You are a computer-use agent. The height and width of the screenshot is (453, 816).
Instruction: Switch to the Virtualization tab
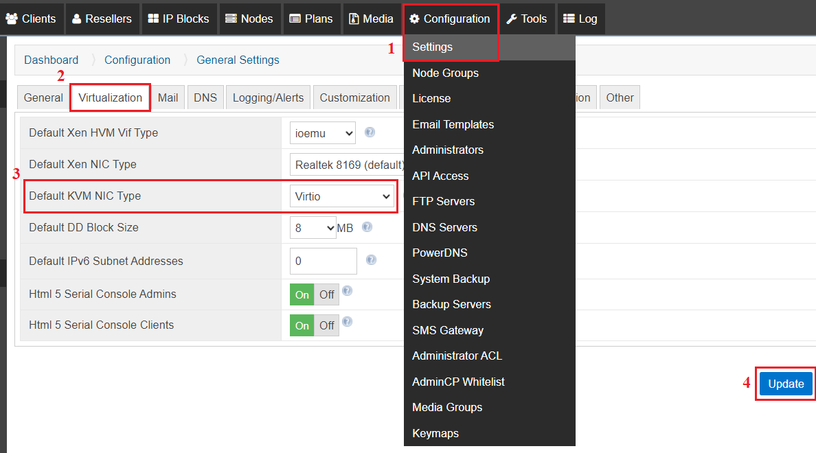[x=111, y=97]
